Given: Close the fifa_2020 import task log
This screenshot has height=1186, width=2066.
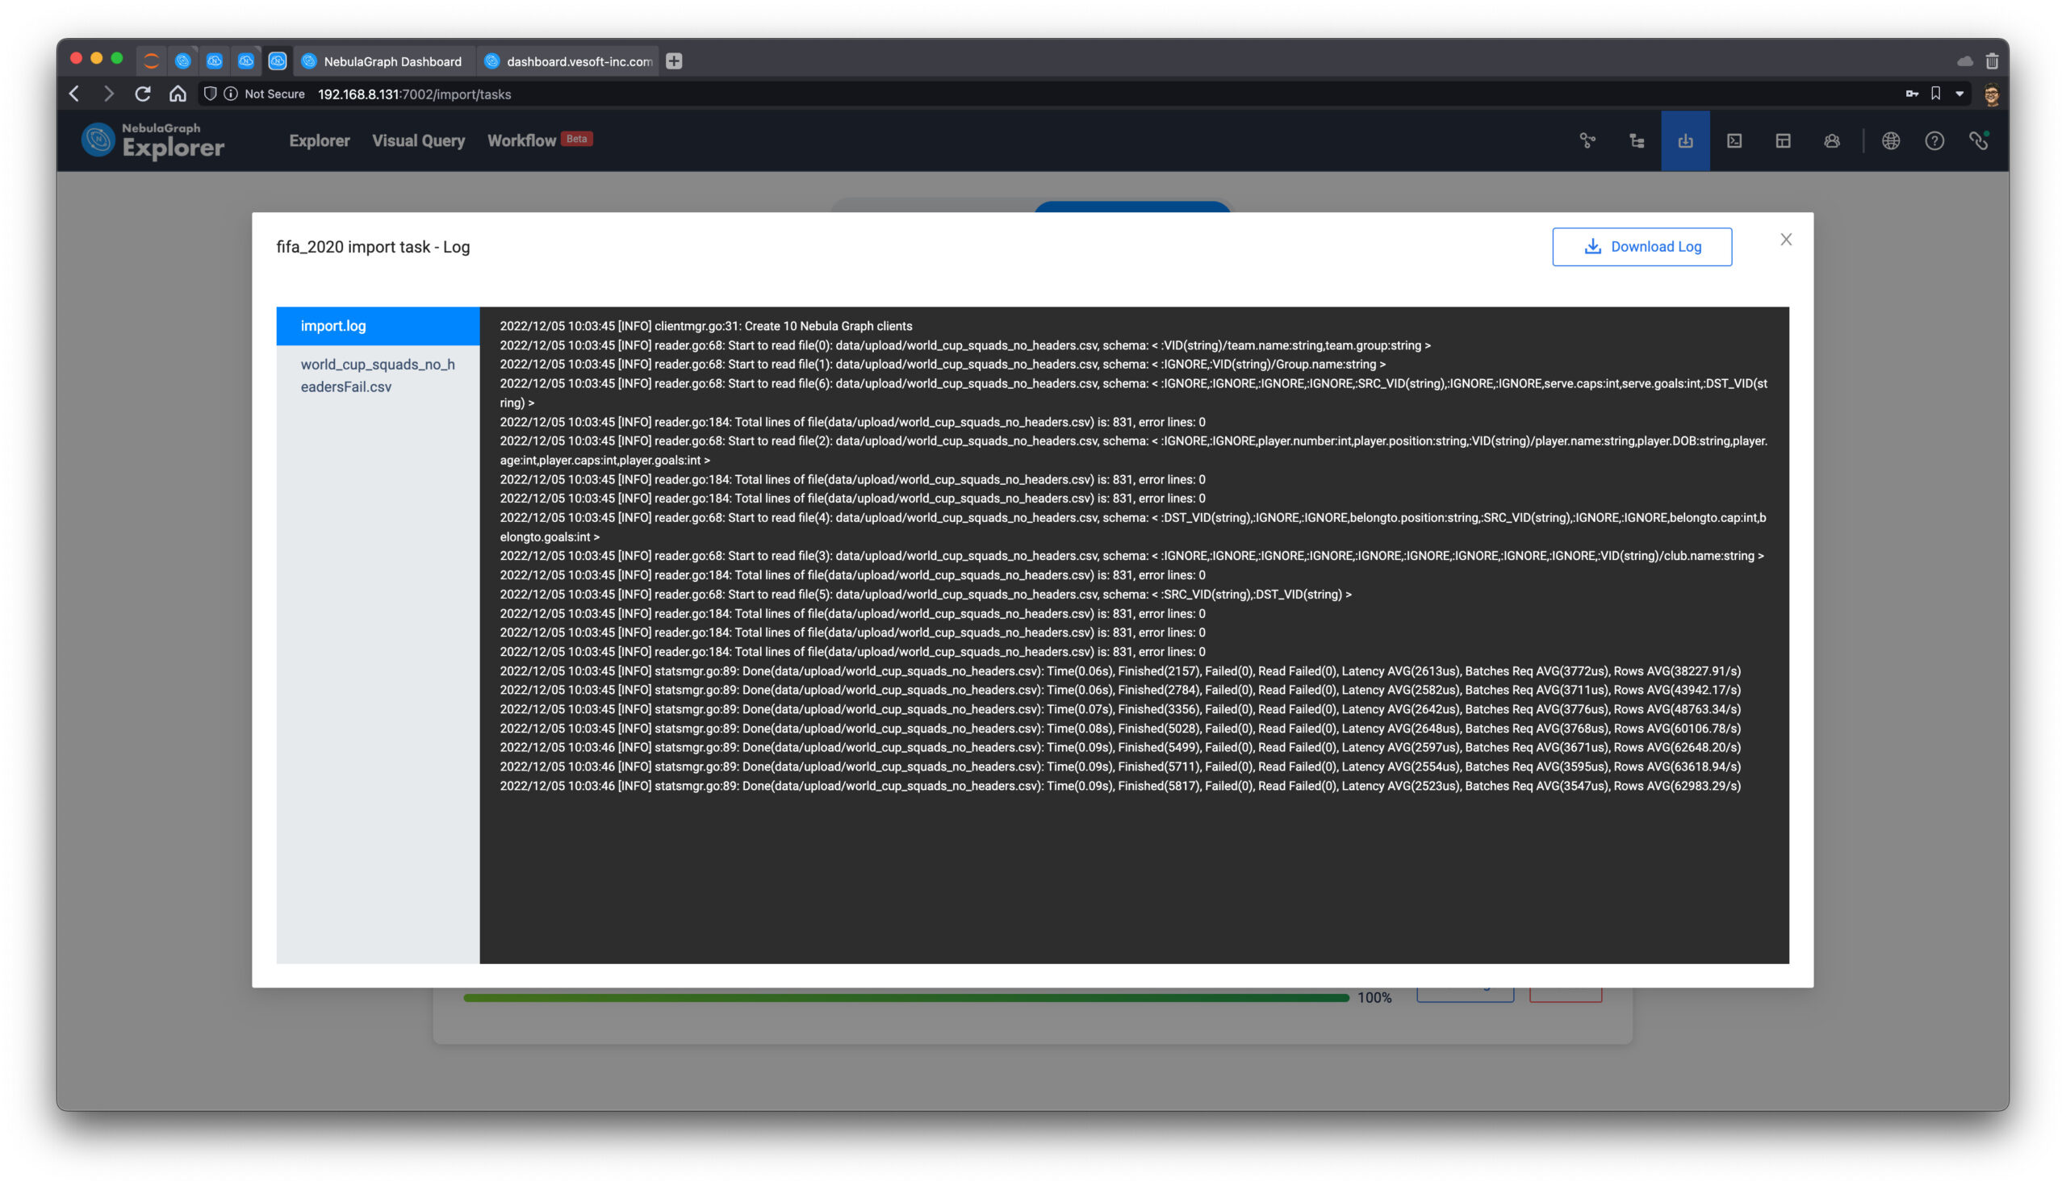Looking at the screenshot, I should [x=1785, y=238].
